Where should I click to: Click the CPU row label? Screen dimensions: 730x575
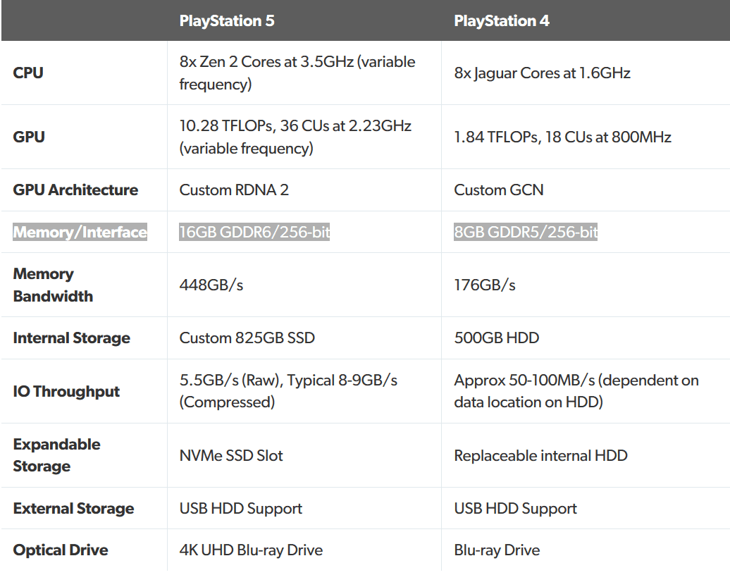(x=28, y=73)
